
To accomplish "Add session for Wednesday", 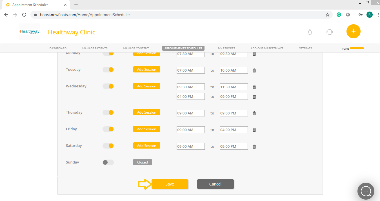I will [147, 86].
